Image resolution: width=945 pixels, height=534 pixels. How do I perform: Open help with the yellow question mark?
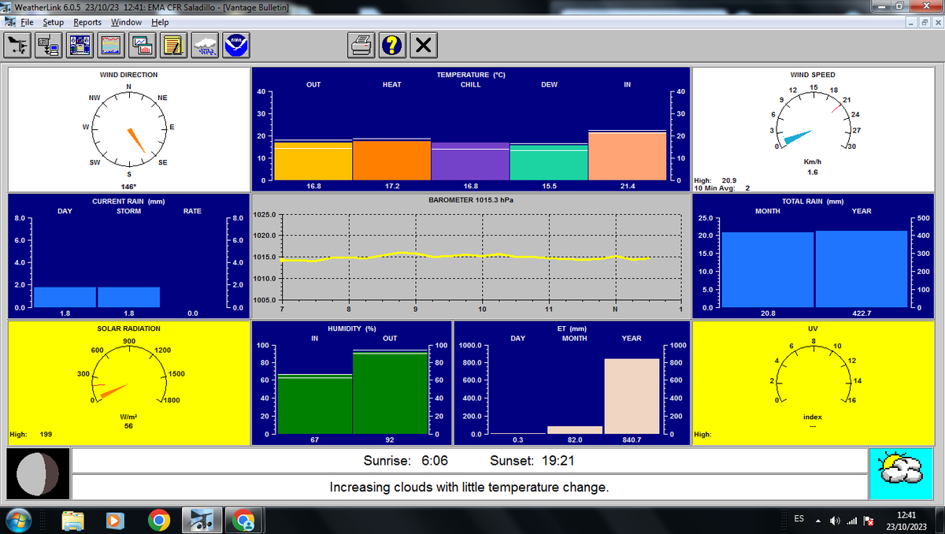coord(392,46)
